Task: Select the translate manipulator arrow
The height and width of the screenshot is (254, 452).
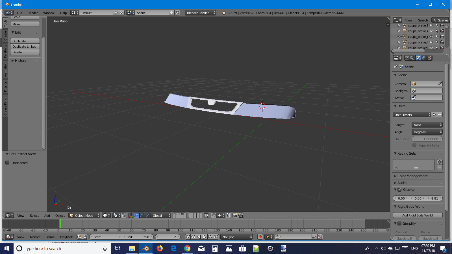Action: tap(137, 215)
